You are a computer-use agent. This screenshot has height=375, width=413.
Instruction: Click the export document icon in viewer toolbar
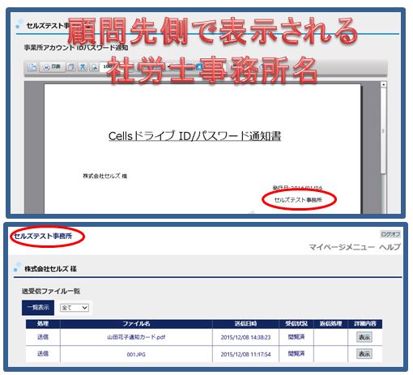(x=32, y=66)
